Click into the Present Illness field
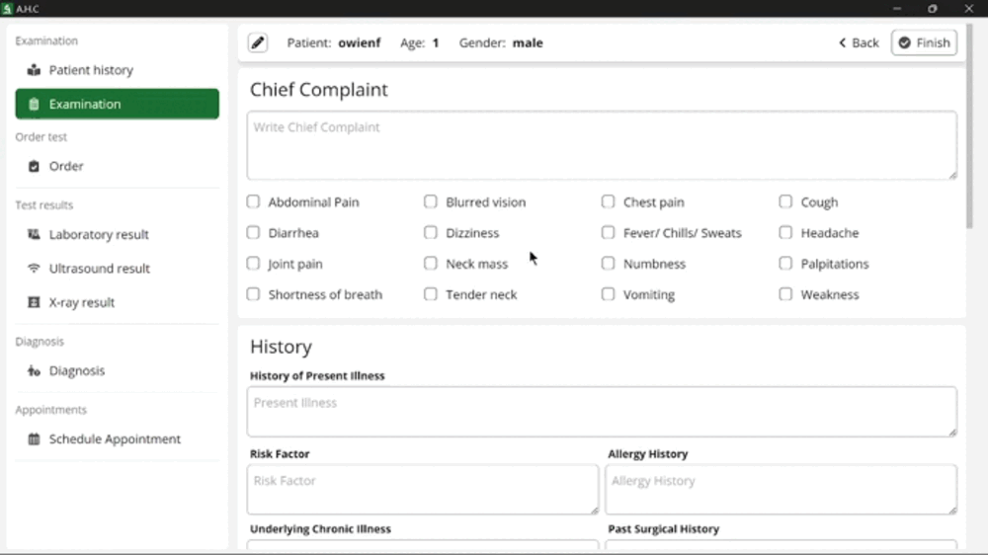 [601, 411]
